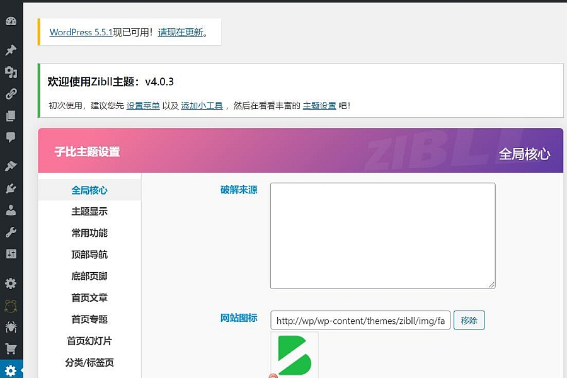567x378 pixels.
Task: Open the second pushpin icon below Comments
Action: pos(11,166)
